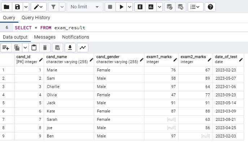This screenshot has width=248, height=145.
Task: Click the null exam2_marks for Ben
Action: [x=196, y=136]
